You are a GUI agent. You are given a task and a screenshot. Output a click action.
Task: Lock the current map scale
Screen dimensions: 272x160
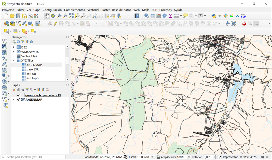click(x=158, y=157)
